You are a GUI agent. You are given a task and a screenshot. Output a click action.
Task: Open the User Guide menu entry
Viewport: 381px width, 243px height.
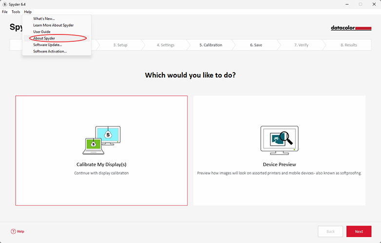42,32
